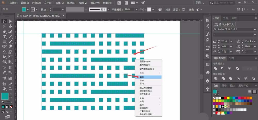Screen dimensions: 258x120
Task: Switch swatches to thumbnail grid view
Action: coord(255,92)
